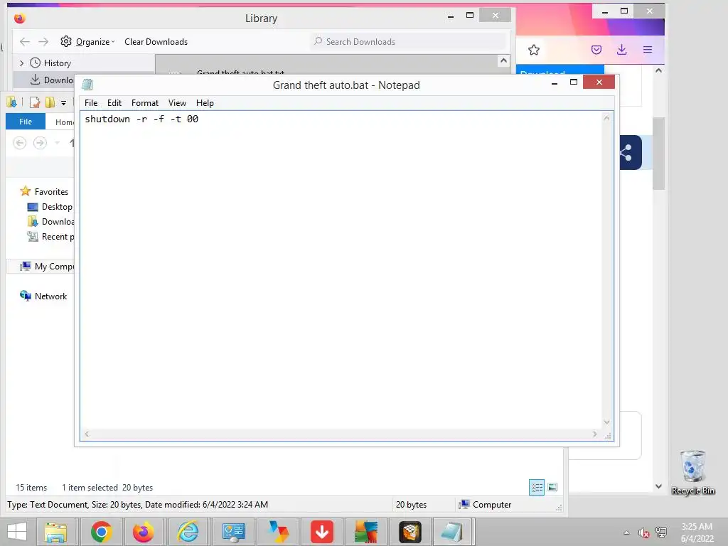This screenshot has width=728, height=546.
Task: Click the Firefox page scrollbar up arrow
Action: coord(658,70)
